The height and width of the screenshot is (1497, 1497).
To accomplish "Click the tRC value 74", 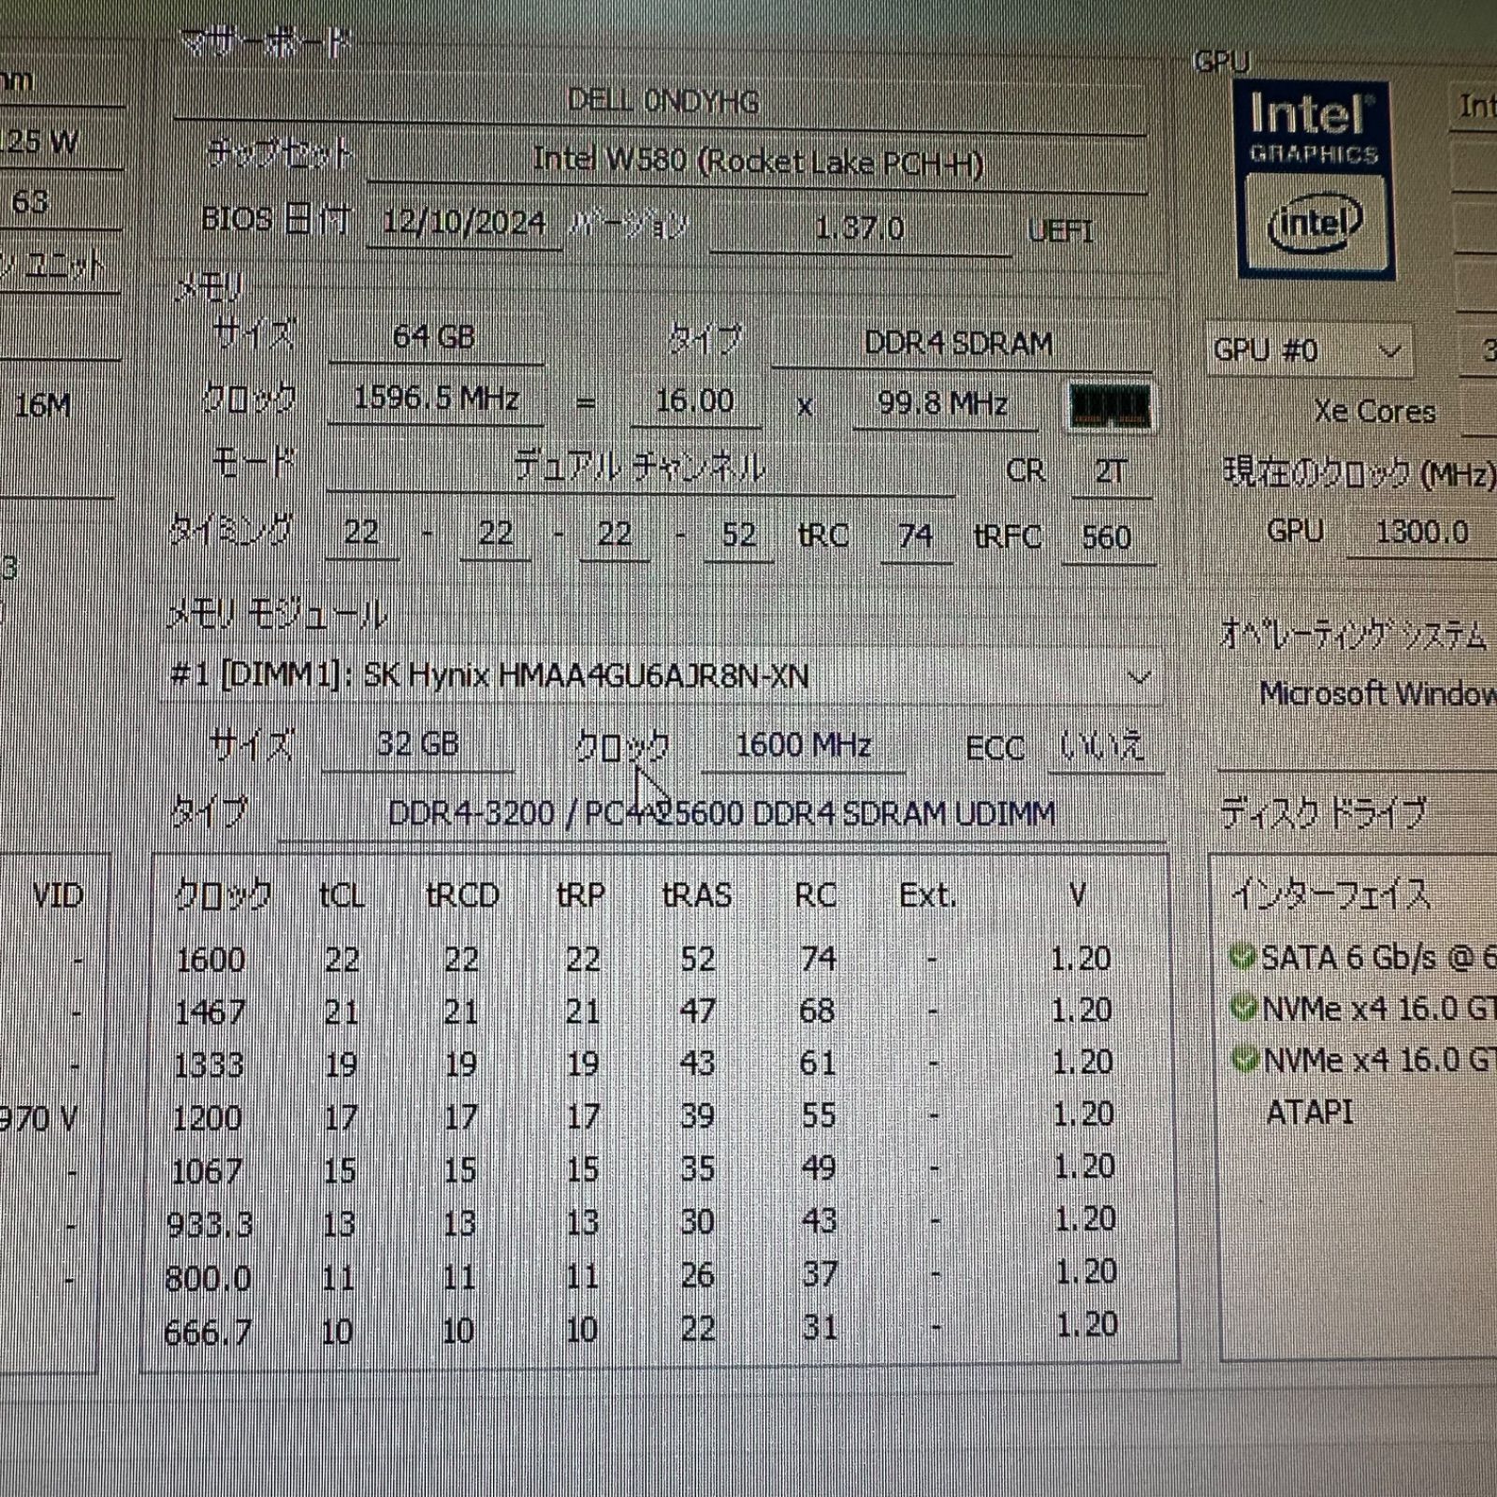I will tap(915, 536).
